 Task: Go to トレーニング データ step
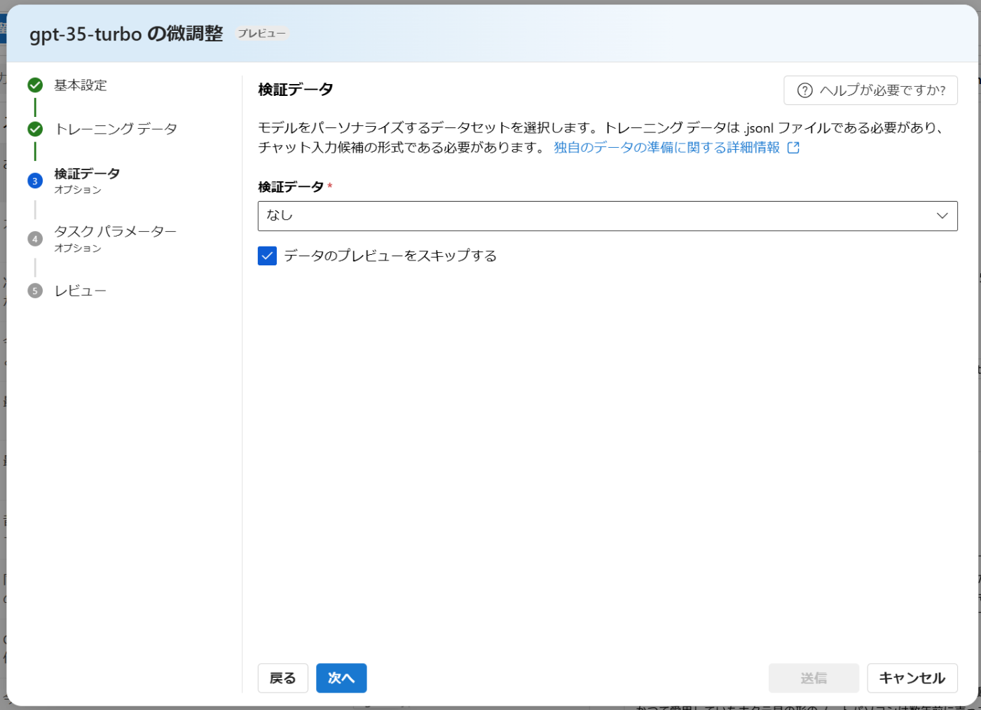click(116, 129)
